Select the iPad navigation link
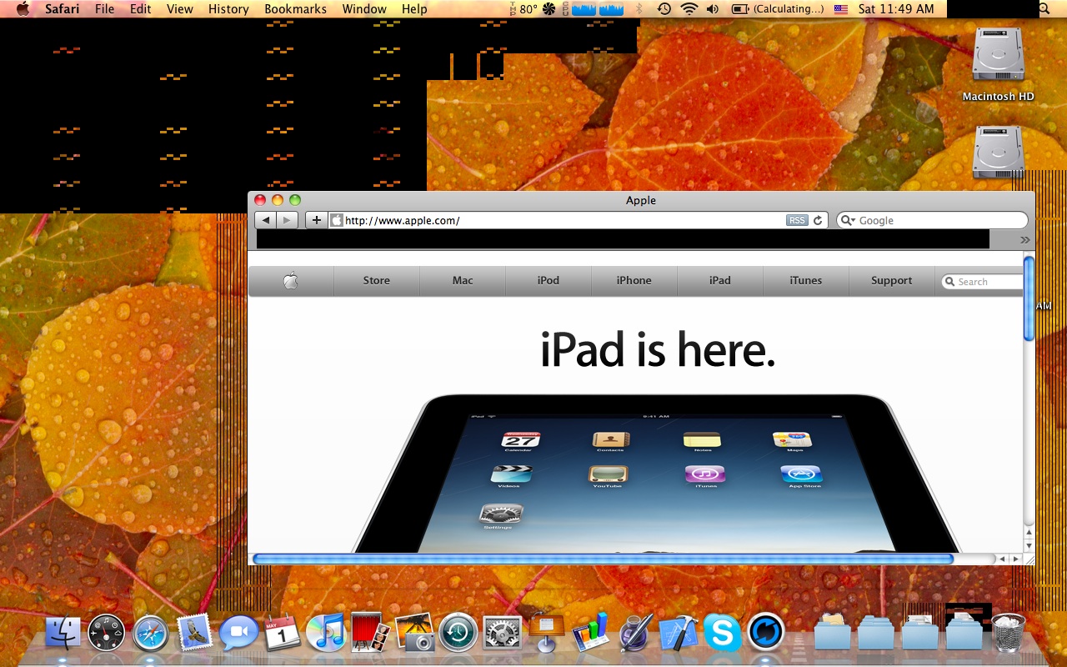Screen dimensions: 1067x667 click(x=720, y=281)
